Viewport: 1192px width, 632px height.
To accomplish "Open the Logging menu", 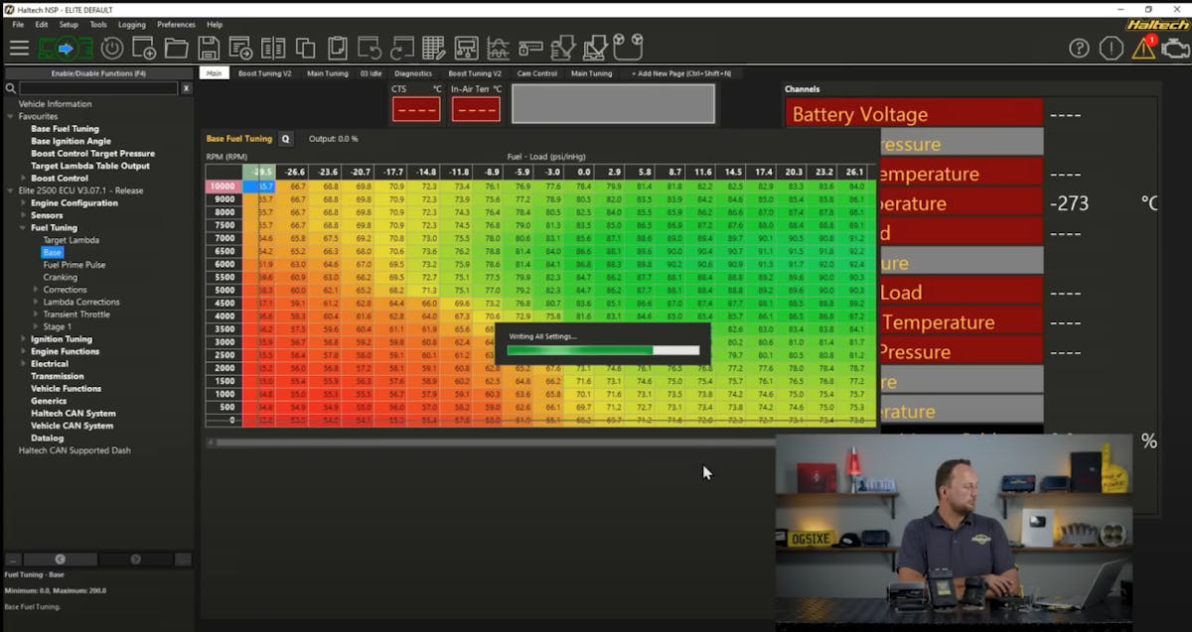I will tap(131, 24).
